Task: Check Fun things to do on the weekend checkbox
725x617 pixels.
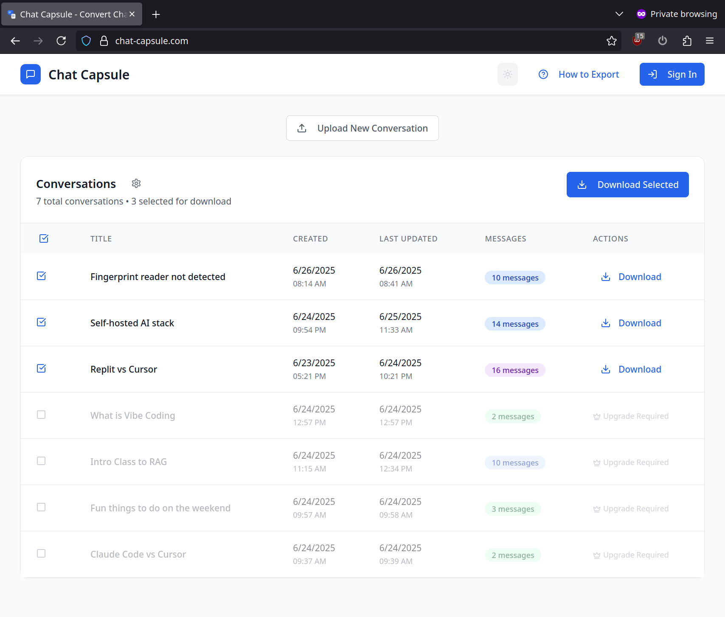Action: [41, 507]
